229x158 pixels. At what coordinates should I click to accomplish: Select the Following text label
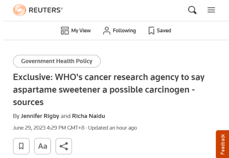pos(124,30)
